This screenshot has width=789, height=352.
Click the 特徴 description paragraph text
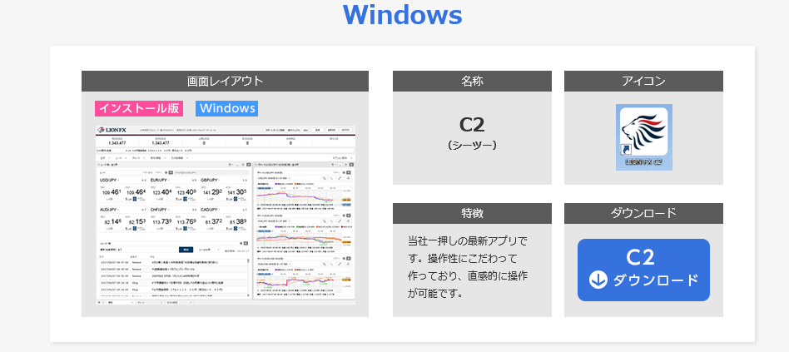468,266
